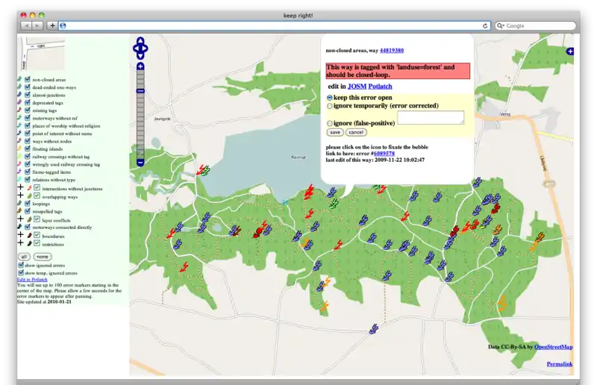Click the map zoom in plus button
597x385 pixels.
(140, 66)
